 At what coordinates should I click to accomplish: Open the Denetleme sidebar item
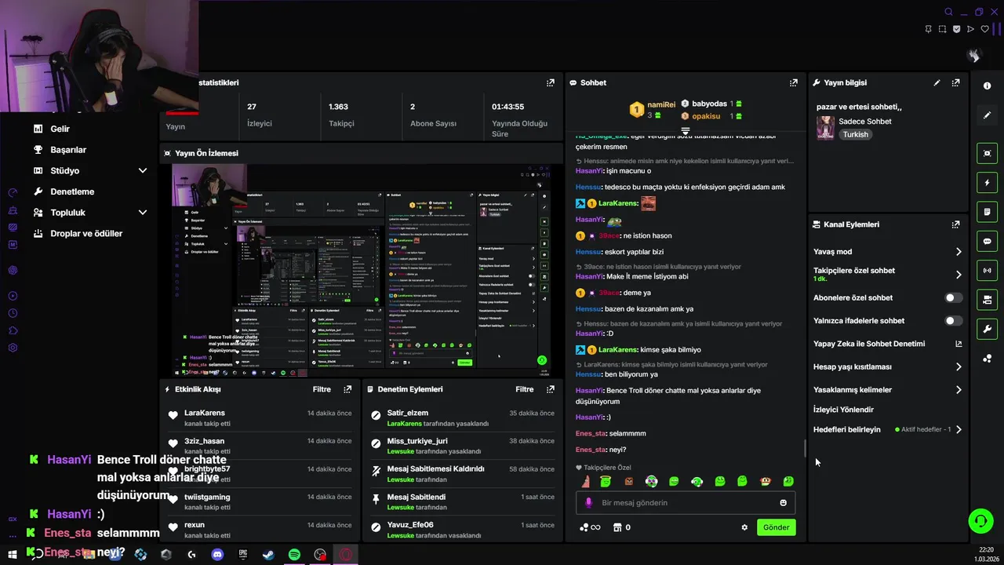72,191
